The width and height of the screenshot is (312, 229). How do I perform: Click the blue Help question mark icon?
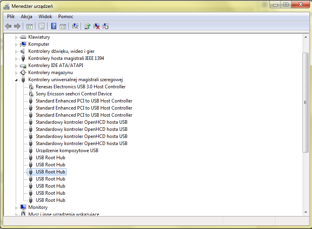(x=54, y=26)
